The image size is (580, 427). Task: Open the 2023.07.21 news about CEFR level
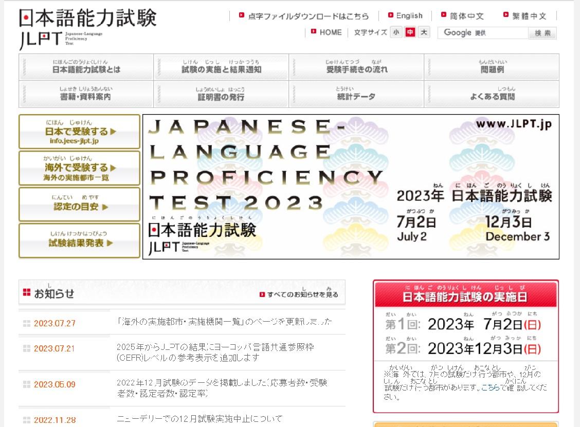pos(215,352)
